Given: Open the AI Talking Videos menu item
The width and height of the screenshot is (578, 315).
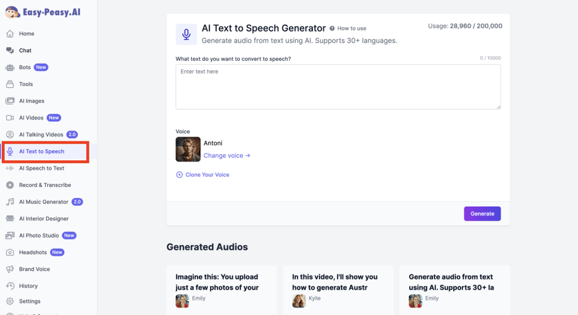Looking at the screenshot, I should [41, 134].
